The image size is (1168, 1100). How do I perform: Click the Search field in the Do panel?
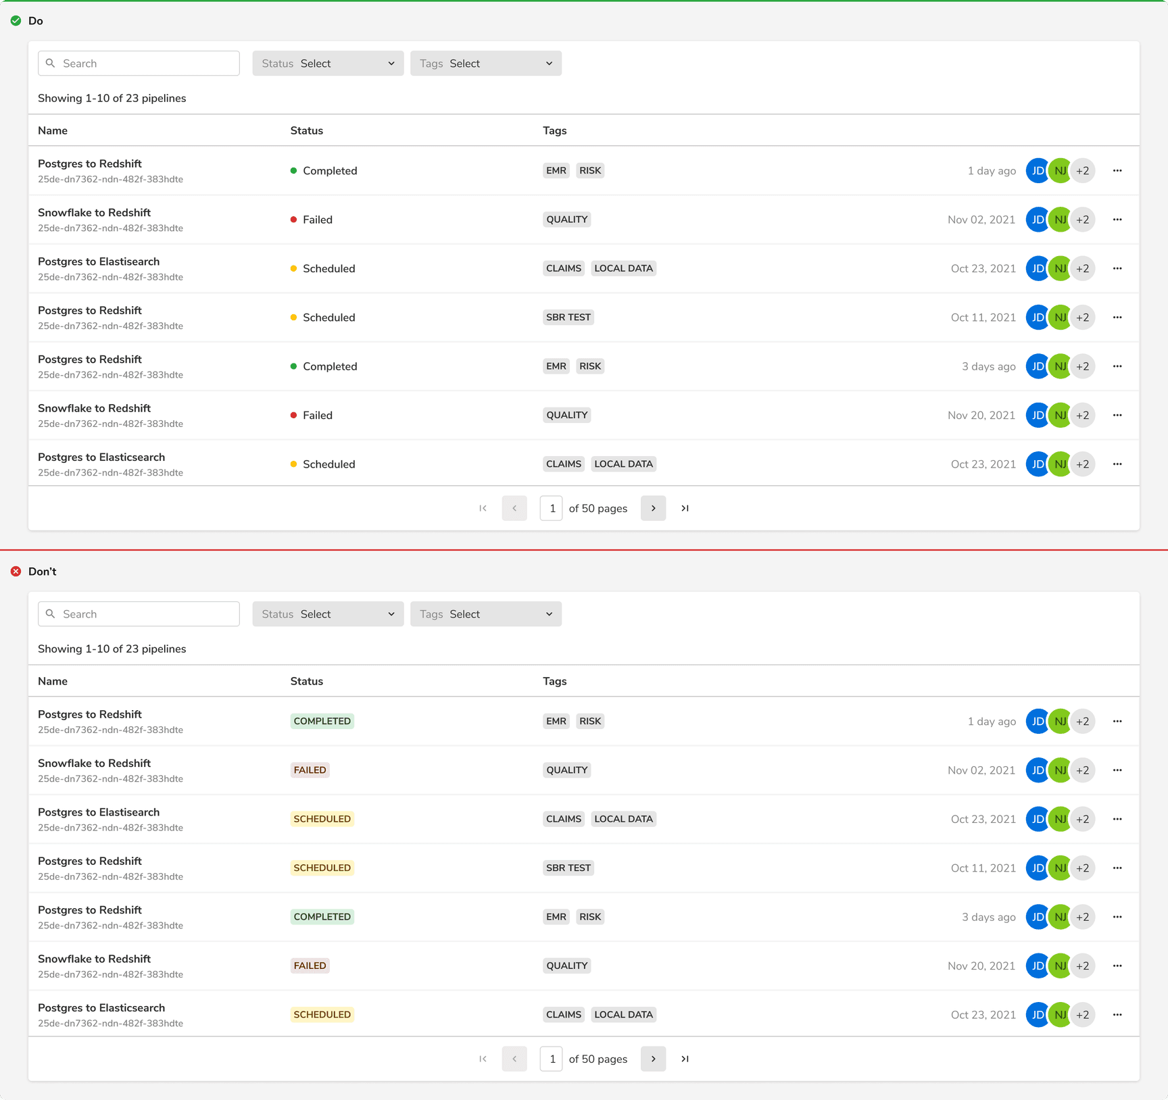139,64
